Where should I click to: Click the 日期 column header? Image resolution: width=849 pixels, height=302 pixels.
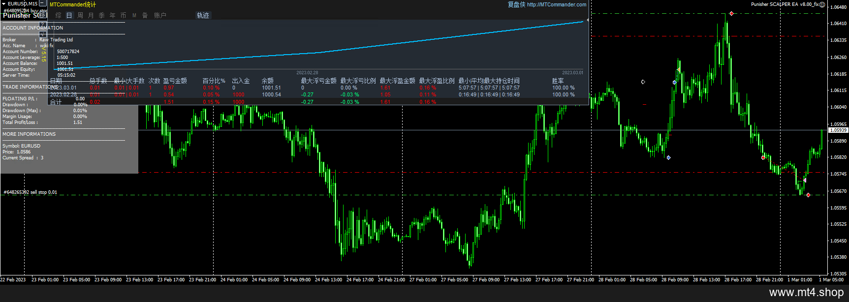click(56, 81)
